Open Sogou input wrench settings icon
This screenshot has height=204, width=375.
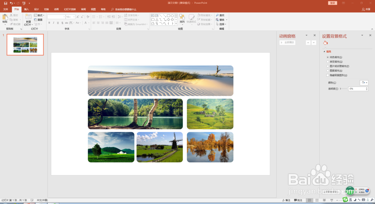[372, 200]
